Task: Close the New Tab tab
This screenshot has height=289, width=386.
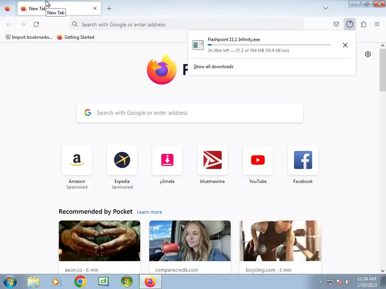Action: [95, 8]
